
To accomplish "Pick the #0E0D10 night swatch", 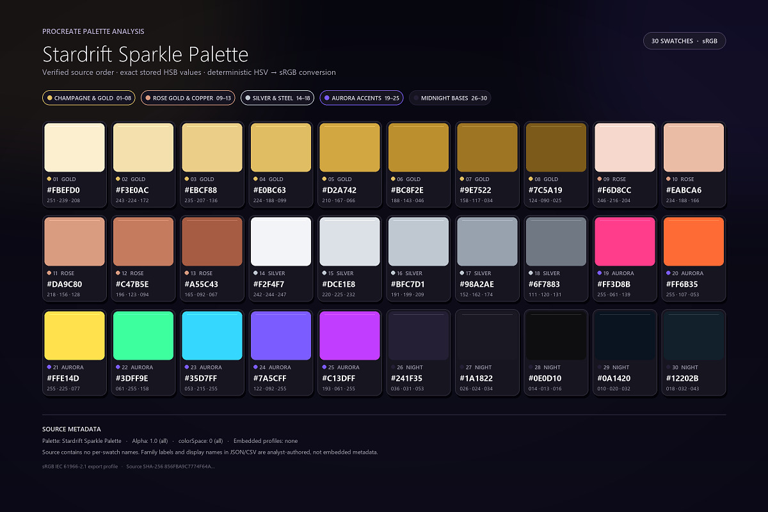I will [x=556, y=335].
